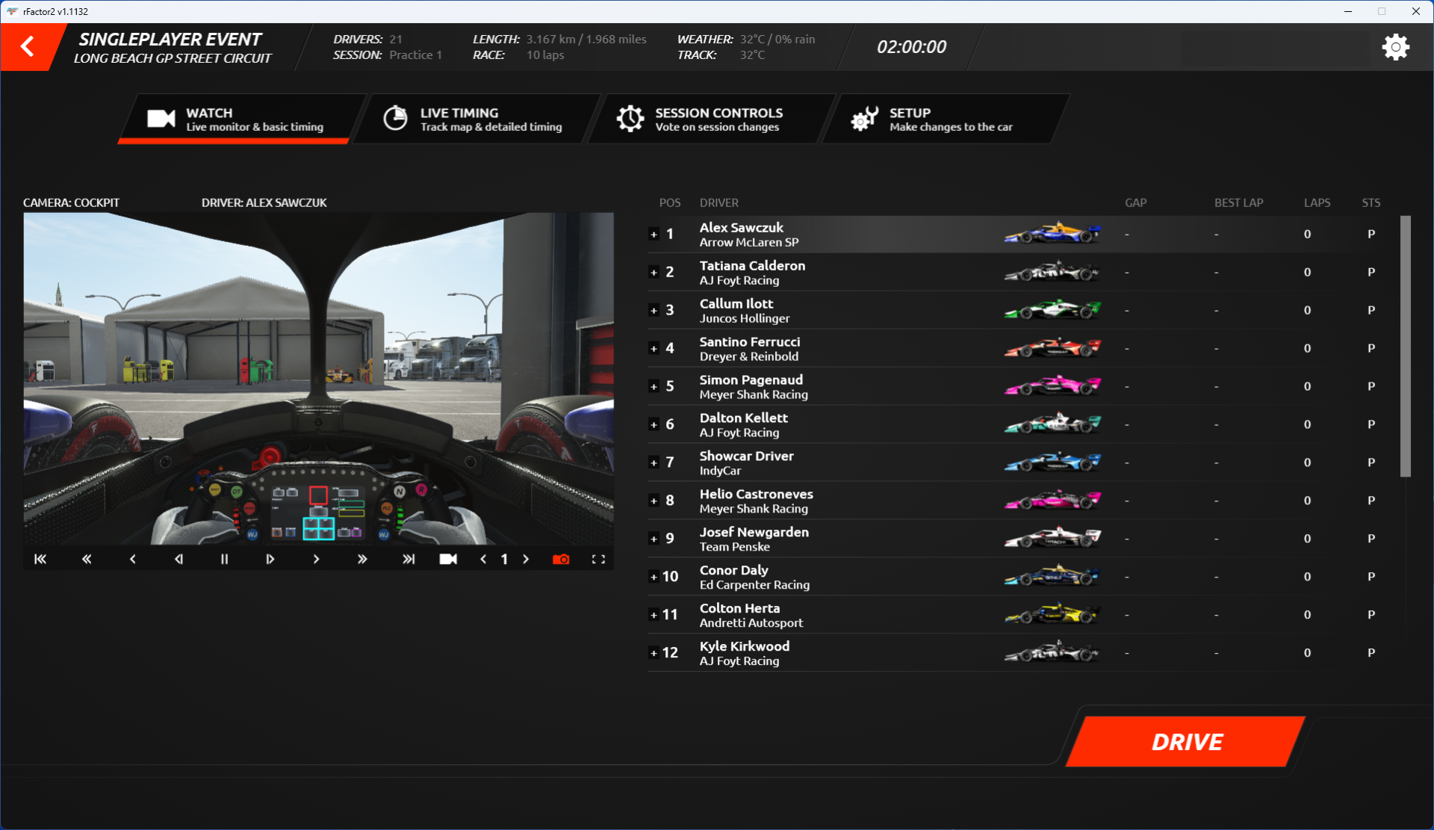The height and width of the screenshot is (830, 1434).
Task: Play the replay in reverse
Action: pyautogui.click(x=133, y=559)
